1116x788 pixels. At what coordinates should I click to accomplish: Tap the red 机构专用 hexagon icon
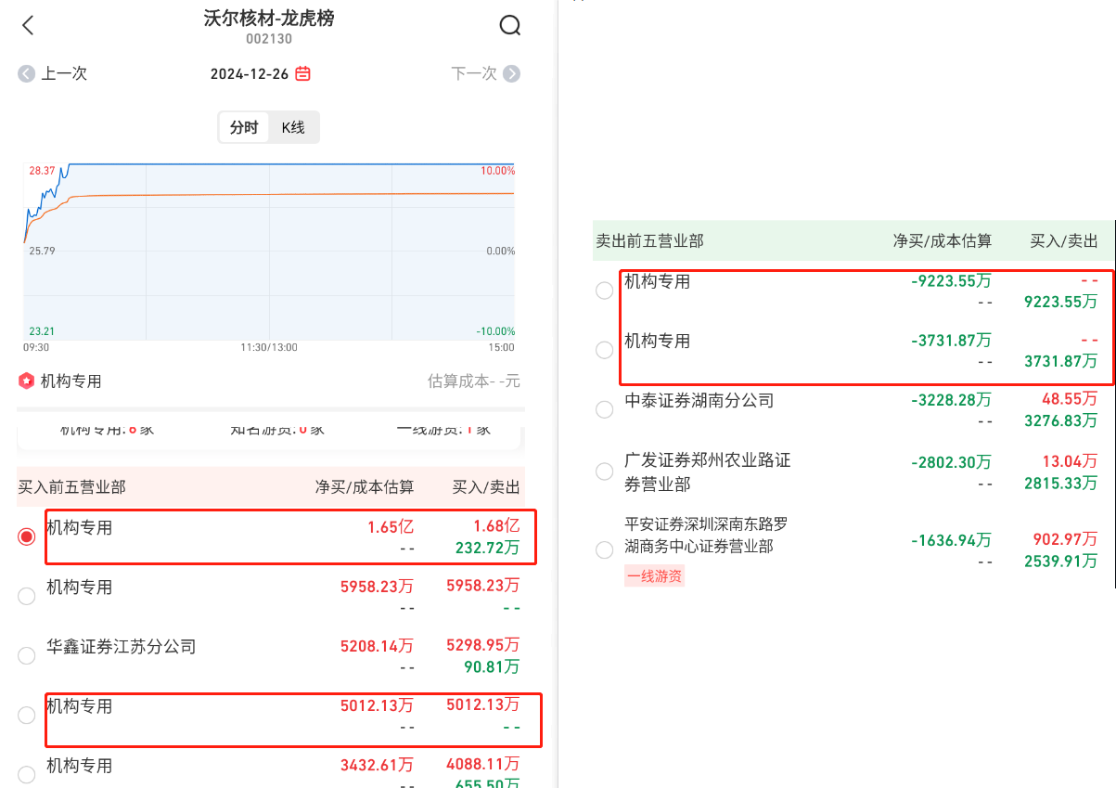(x=26, y=381)
